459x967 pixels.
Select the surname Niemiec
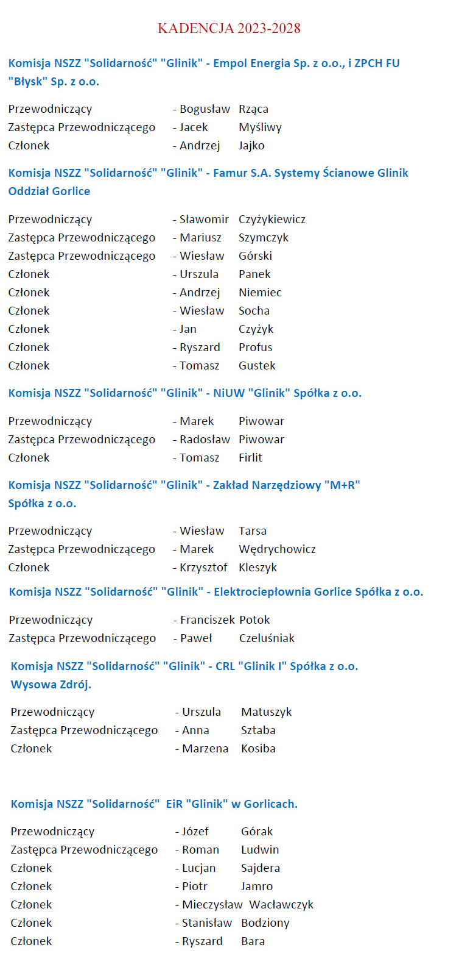(260, 293)
